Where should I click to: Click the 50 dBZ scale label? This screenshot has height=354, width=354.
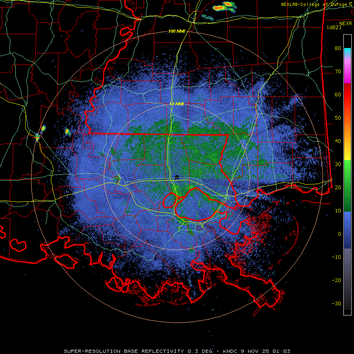pos(338,118)
